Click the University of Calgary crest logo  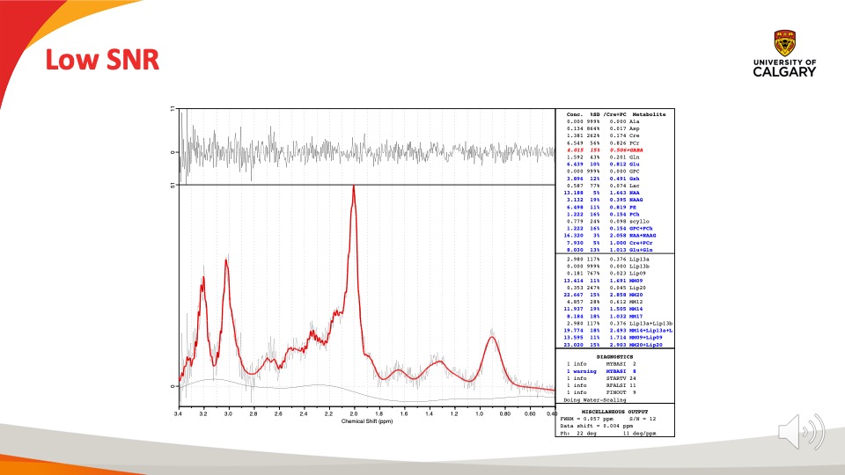tap(784, 43)
